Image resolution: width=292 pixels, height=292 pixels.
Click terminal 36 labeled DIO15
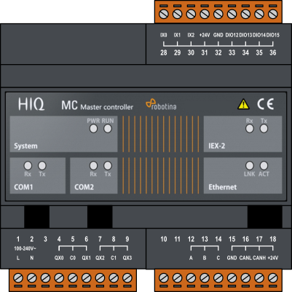click(x=272, y=14)
